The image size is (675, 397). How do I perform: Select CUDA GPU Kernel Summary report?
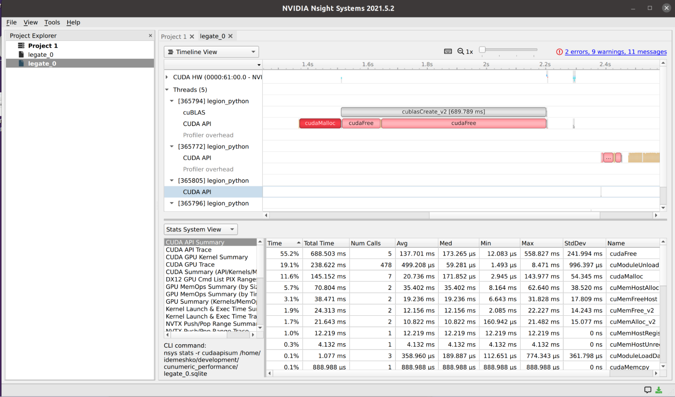point(210,257)
